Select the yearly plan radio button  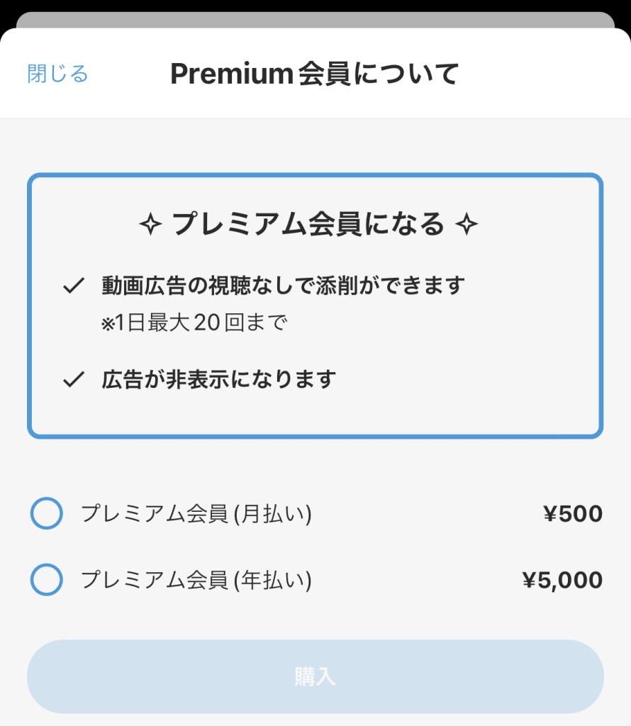pos(47,579)
